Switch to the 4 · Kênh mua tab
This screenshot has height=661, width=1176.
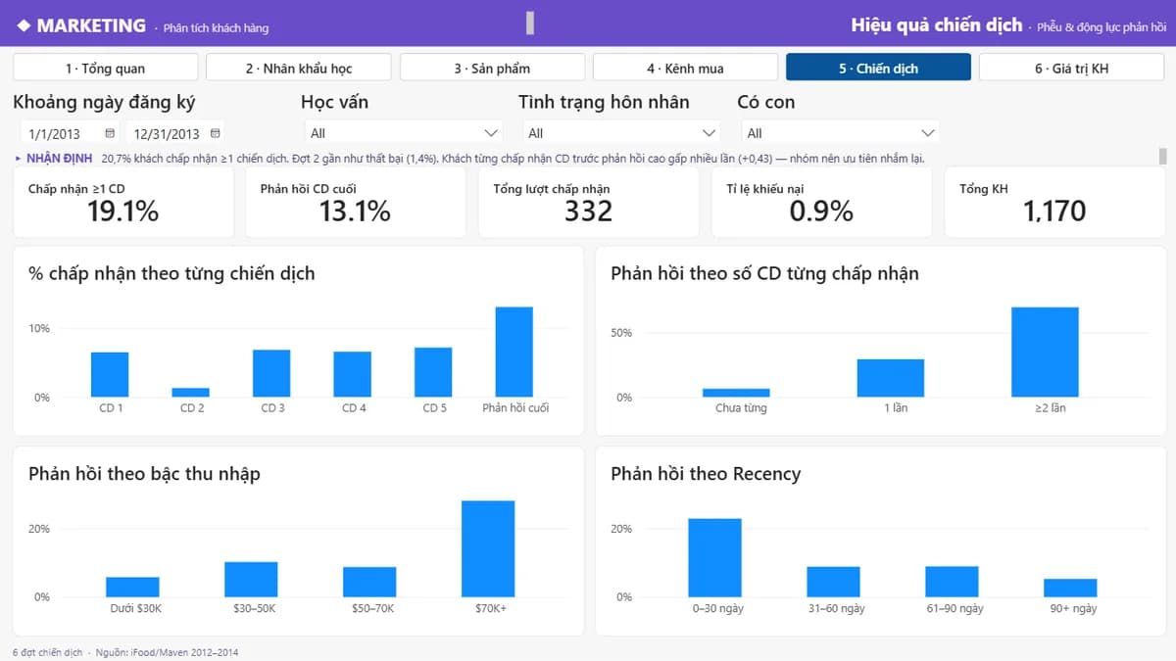click(x=685, y=68)
